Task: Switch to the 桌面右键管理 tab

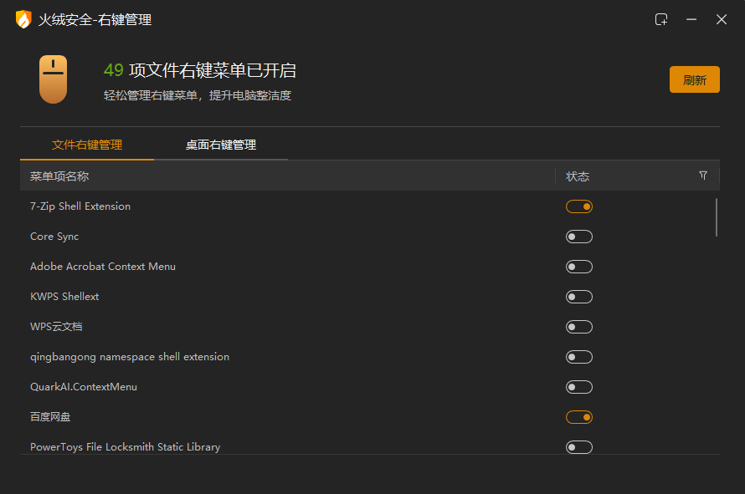Action: 221,145
